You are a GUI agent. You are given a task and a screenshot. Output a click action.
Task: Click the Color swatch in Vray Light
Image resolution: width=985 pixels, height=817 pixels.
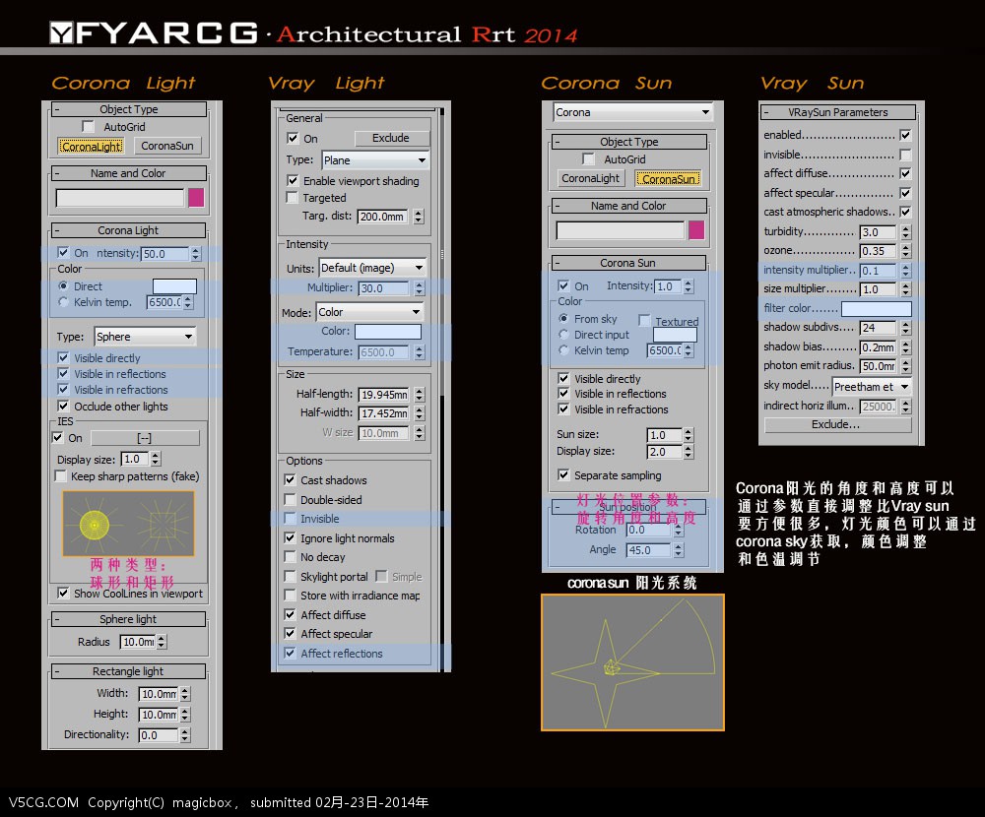pyautogui.click(x=387, y=332)
